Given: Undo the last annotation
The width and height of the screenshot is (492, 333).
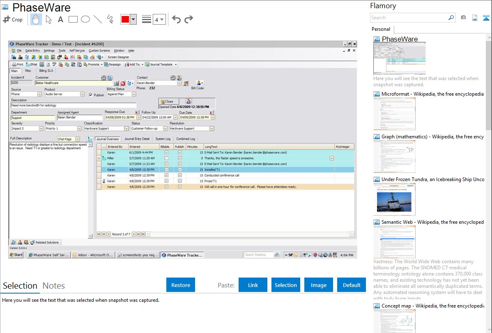Looking at the screenshot, I should click(176, 19).
